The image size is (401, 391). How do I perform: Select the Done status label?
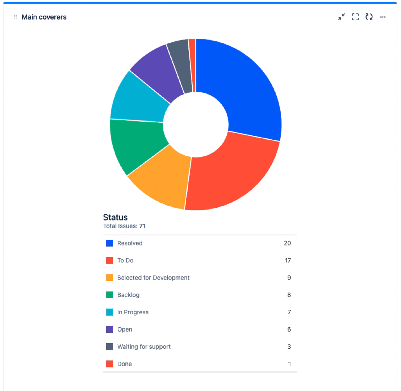click(x=124, y=364)
